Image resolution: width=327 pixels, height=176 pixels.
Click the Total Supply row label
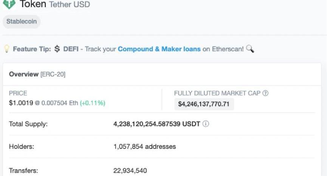tap(28, 124)
